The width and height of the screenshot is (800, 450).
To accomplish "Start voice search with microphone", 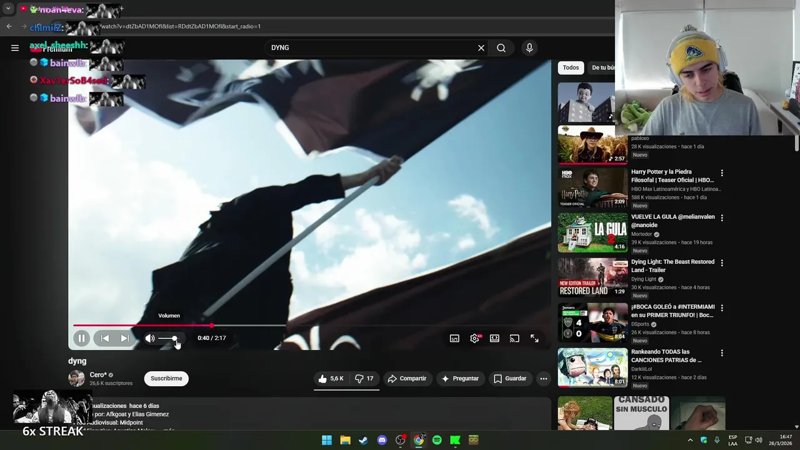I will 529,47.
